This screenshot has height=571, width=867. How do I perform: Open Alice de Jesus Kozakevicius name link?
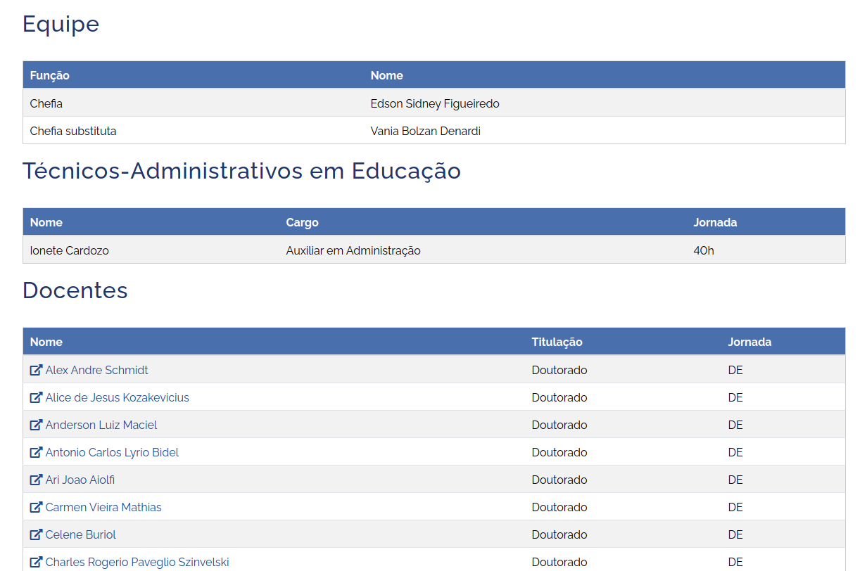click(x=117, y=397)
